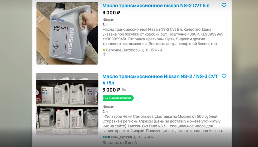Image resolution: width=258 pixels, height=147 pixels.
Task: Click the walking person icon near Верхние Лихоборы
Action: tap(143, 50)
